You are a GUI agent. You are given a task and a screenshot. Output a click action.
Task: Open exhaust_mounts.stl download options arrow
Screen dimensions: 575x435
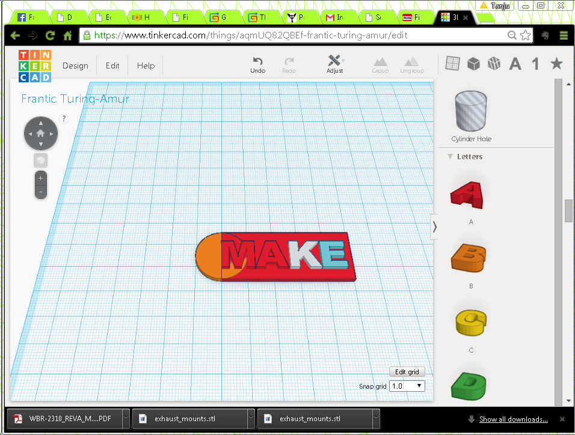pyautogui.click(x=248, y=419)
